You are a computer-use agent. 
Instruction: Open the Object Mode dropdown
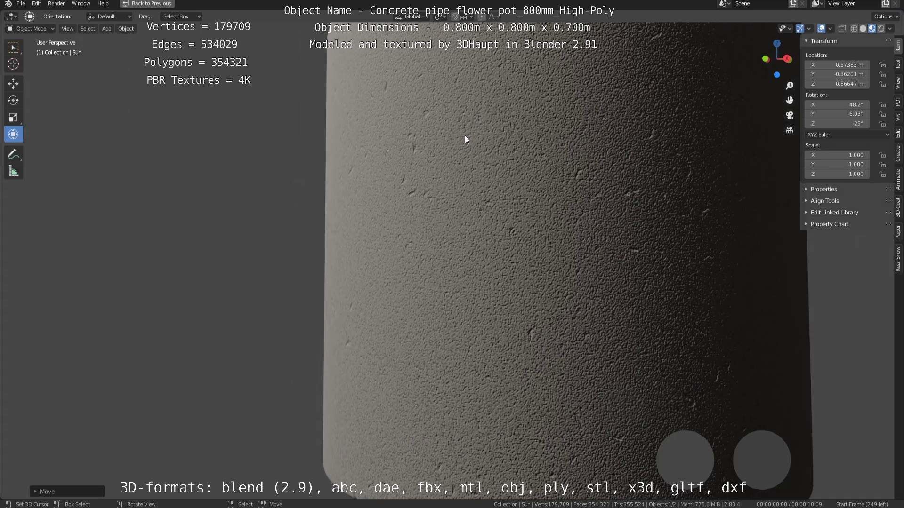tap(31, 29)
